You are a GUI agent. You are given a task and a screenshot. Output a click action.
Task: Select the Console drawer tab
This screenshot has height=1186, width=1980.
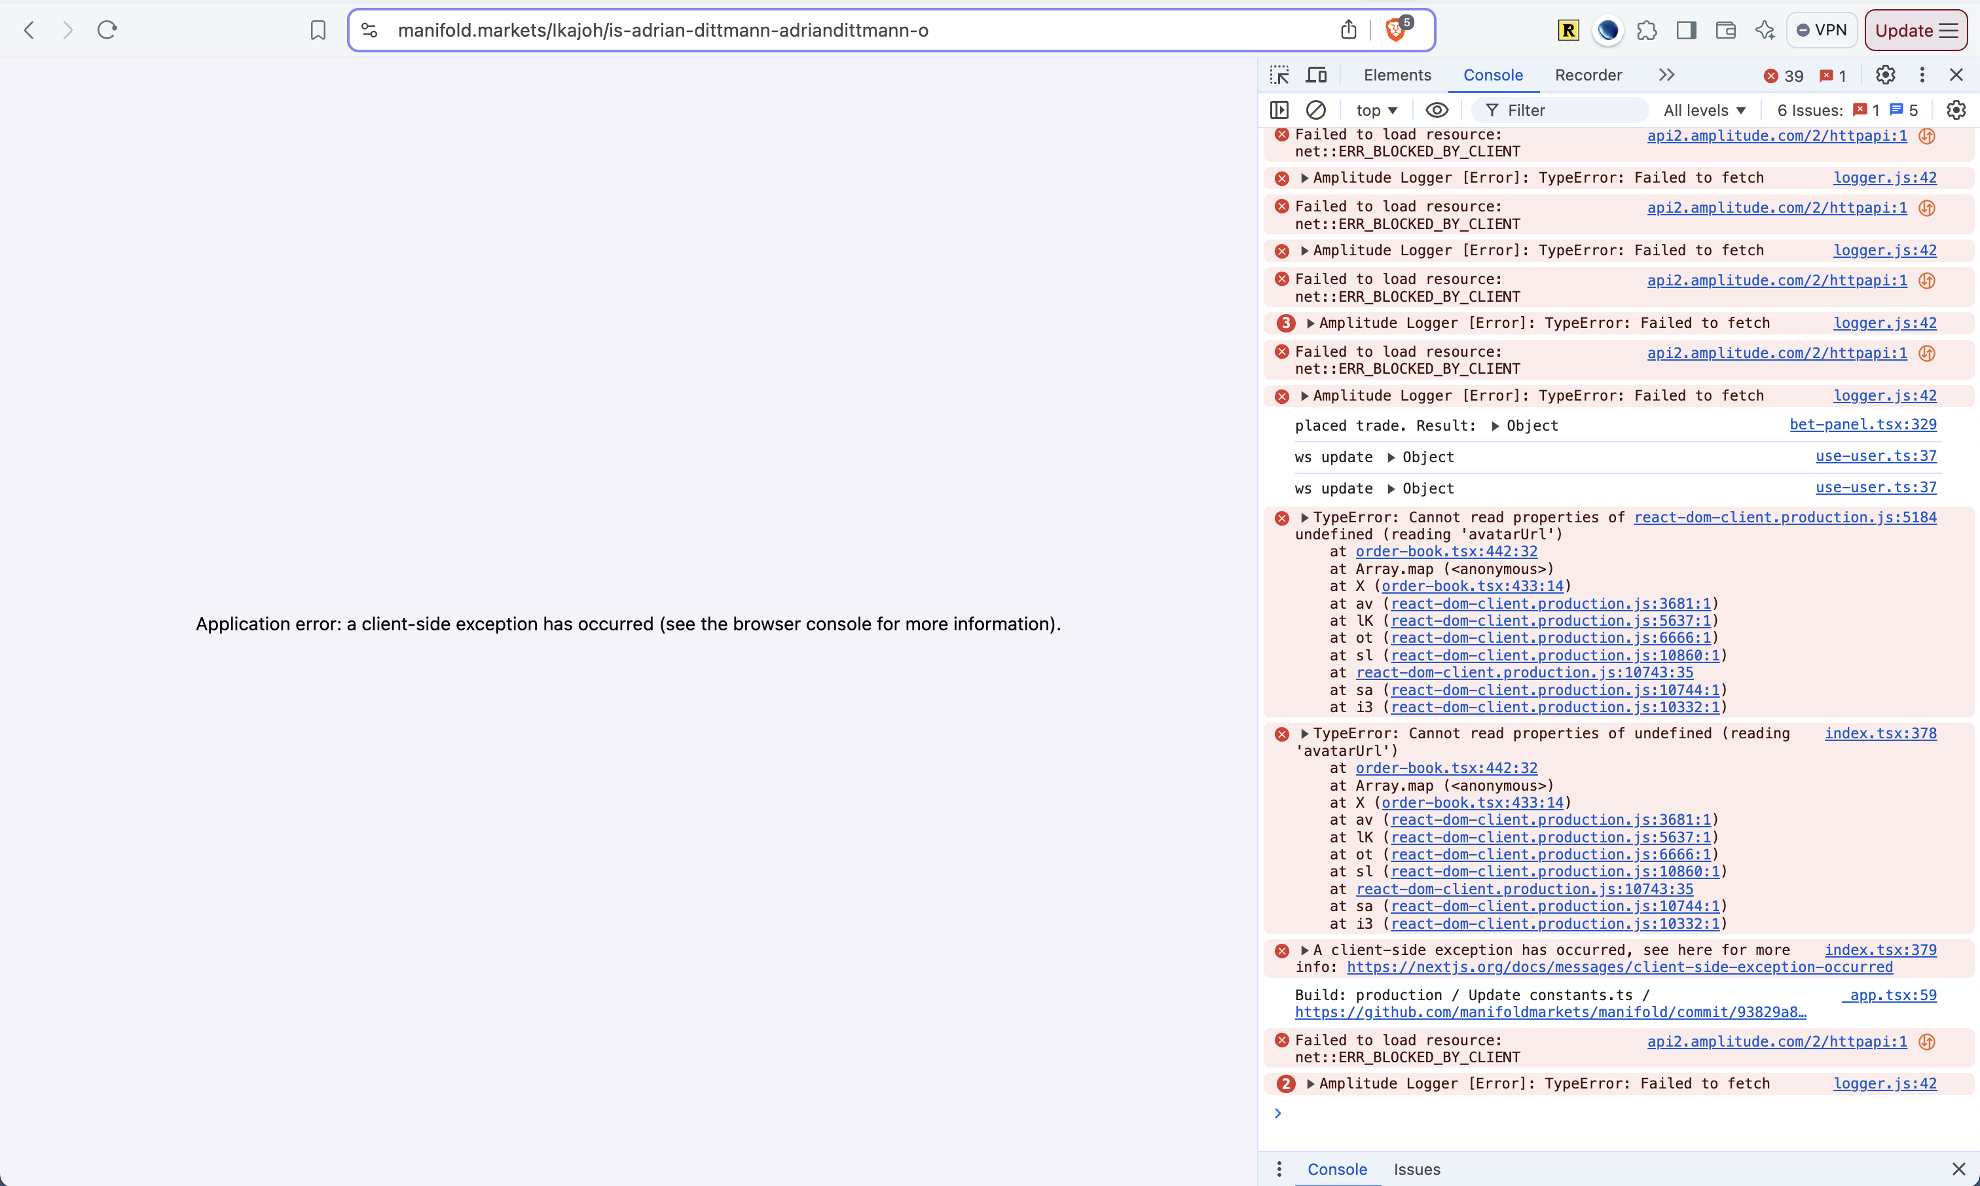tap(1337, 1169)
